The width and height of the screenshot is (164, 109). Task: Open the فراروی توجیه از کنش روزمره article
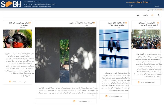(x=19, y=24)
